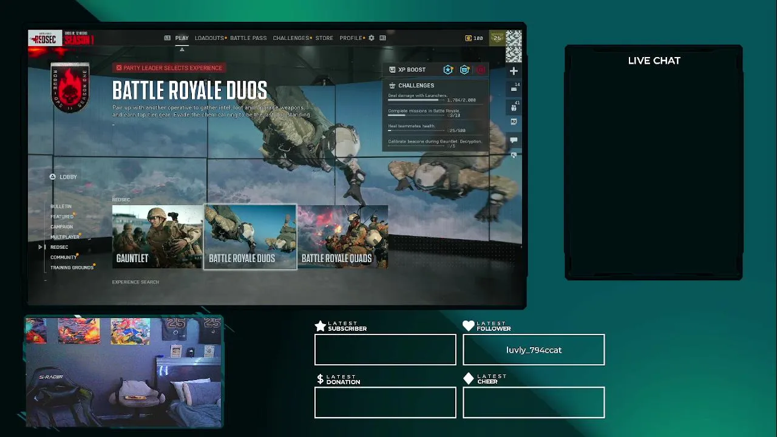
Task: Click the 1,704/2,000 launcher damage value
Action: pyautogui.click(x=461, y=100)
